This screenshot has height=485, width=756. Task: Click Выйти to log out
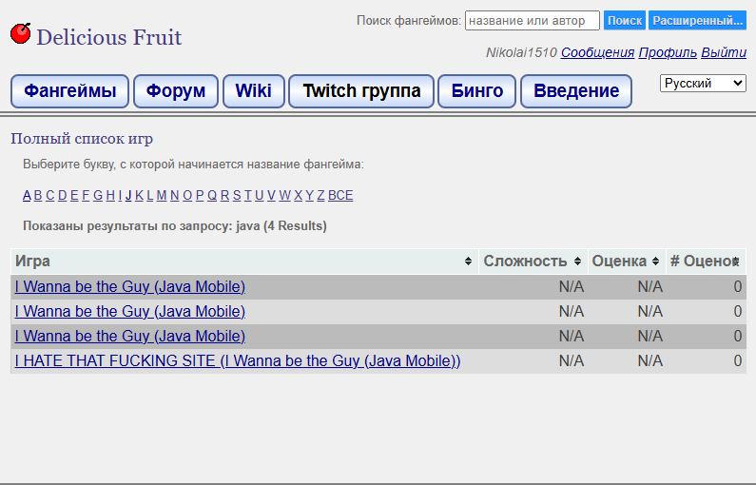tap(724, 52)
